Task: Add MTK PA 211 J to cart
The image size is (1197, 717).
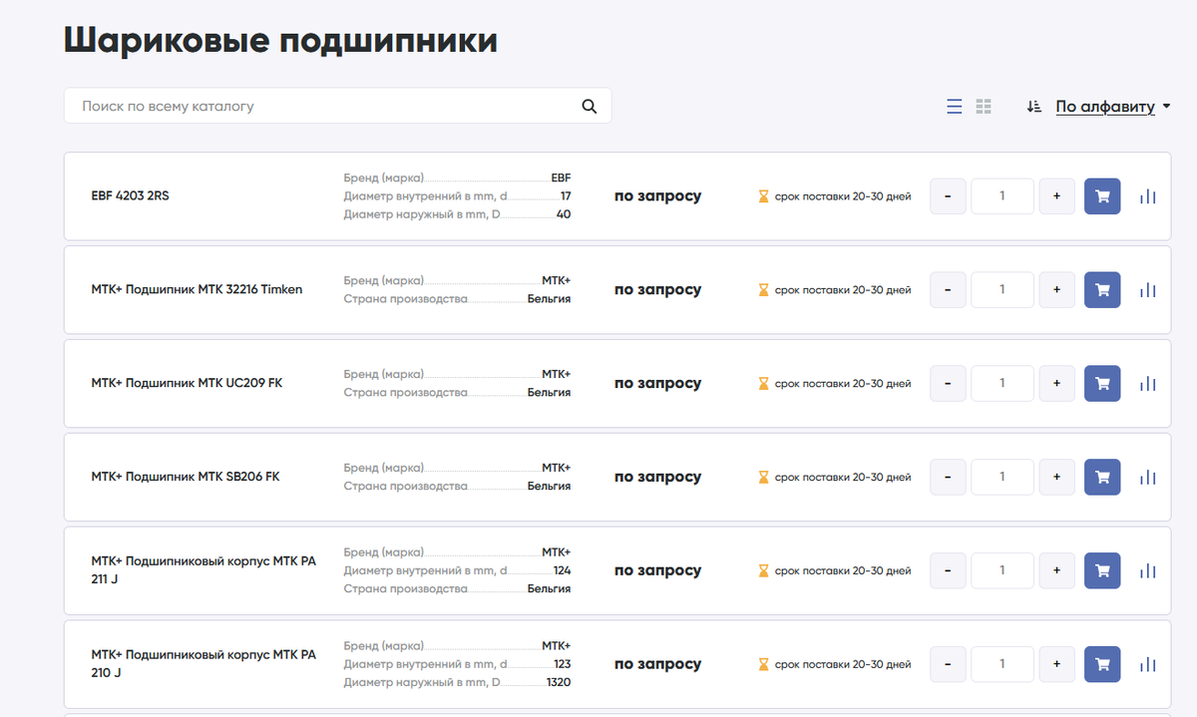Action: coord(1102,571)
